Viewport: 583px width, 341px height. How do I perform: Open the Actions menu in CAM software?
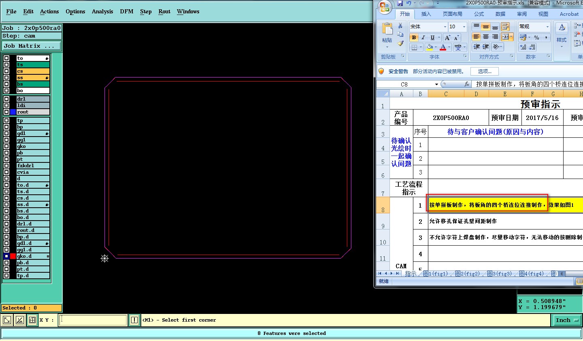pyautogui.click(x=49, y=11)
